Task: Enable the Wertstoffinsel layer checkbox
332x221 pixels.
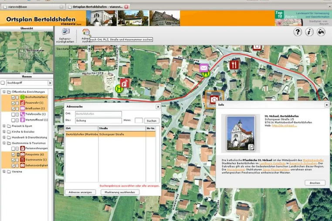Action: coord(13,120)
